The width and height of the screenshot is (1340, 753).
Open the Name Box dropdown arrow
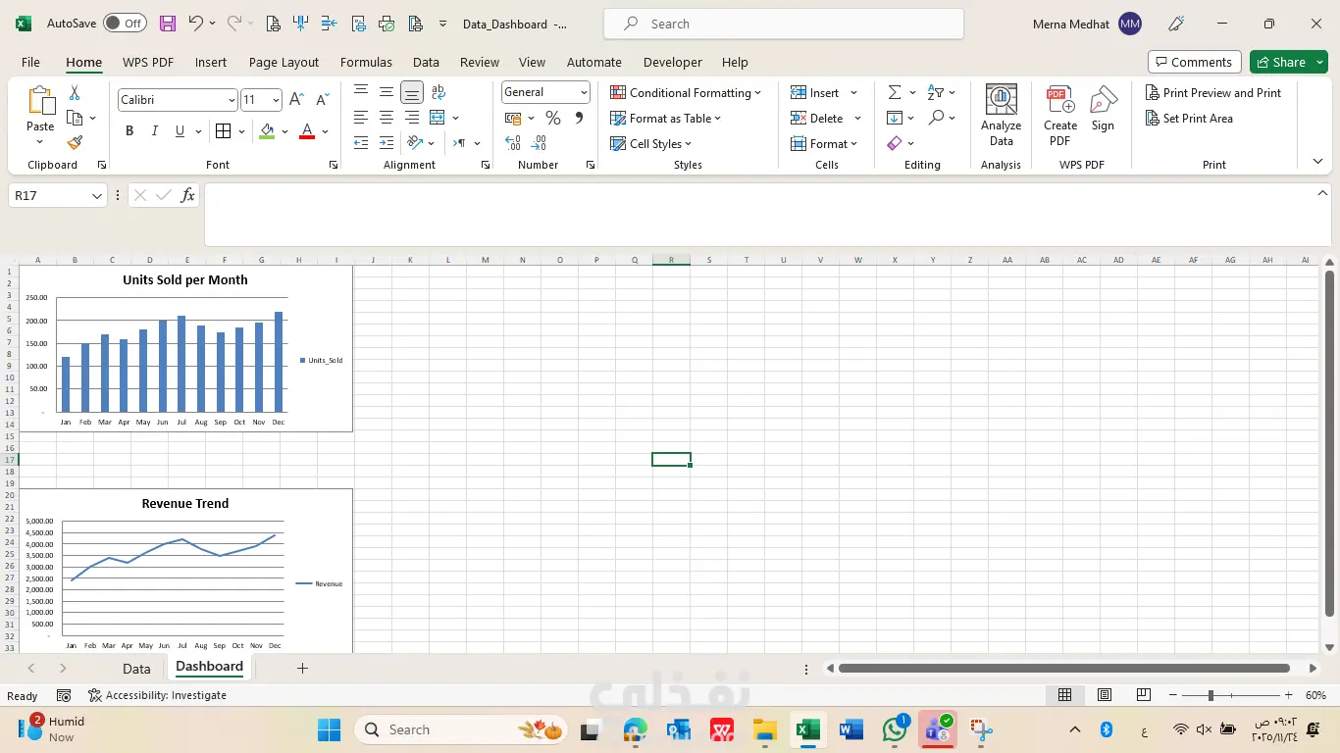[x=97, y=196]
